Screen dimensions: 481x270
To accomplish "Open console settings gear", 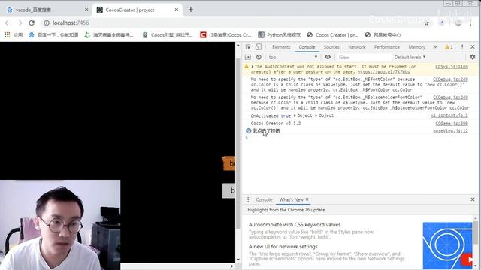I will pyautogui.click(x=473, y=57).
